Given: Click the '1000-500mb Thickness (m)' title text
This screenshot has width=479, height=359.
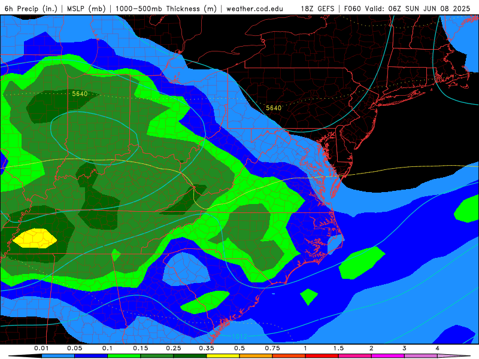Looking at the screenshot, I should (x=166, y=8).
